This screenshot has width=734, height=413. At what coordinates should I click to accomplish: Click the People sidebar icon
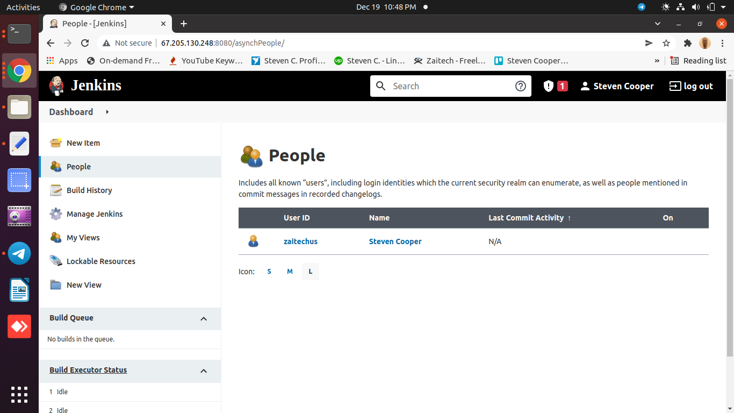point(56,167)
